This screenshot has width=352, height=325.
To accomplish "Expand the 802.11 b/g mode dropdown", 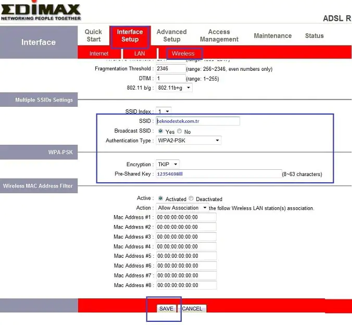I will tap(174, 88).
